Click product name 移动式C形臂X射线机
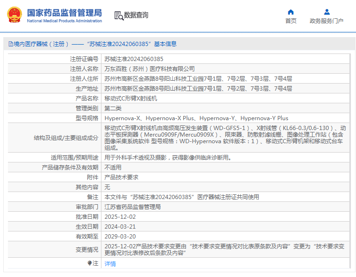This screenshot has width=356, height=277. [131, 98]
